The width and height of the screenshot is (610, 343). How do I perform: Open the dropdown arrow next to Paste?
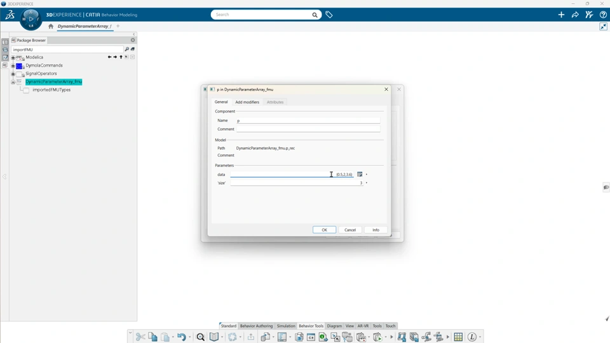[173, 337]
